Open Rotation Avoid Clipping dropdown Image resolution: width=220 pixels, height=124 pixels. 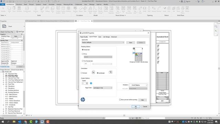[x=138, y=85]
